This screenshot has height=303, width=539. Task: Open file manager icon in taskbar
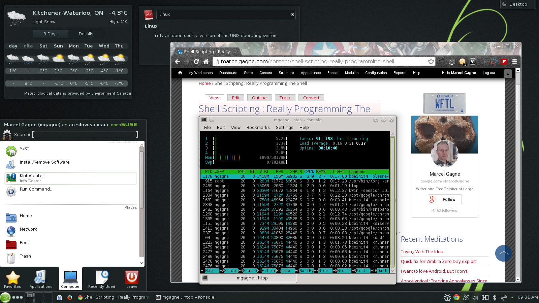[59, 297]
